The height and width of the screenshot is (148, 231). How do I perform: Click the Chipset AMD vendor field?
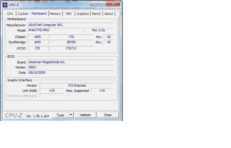(x=38, y=37)
